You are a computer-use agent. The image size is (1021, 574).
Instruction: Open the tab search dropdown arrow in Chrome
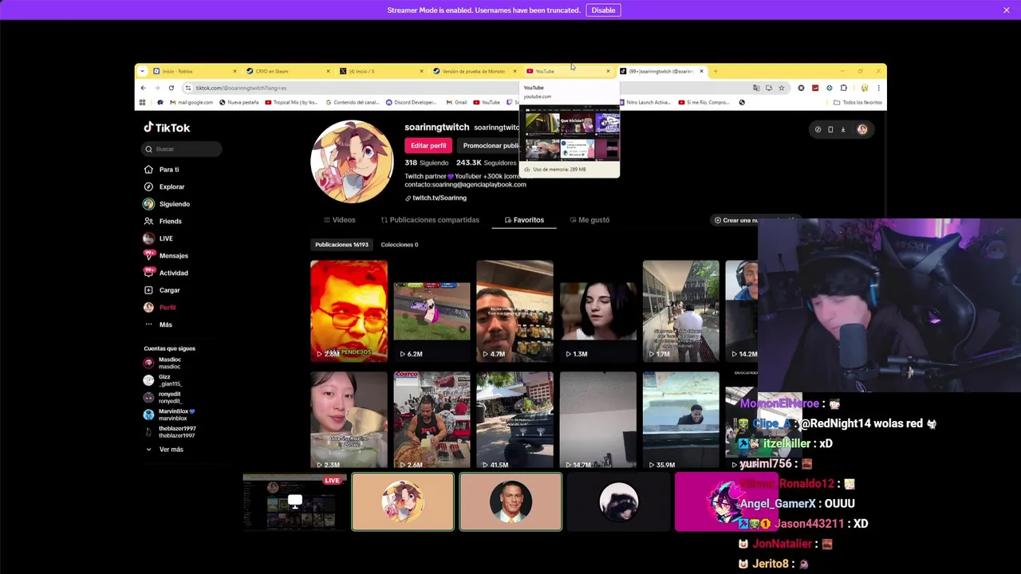click(143, 71)
